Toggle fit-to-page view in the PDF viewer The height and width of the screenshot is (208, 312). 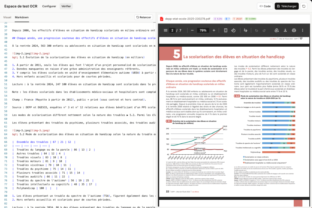point(225,30)
